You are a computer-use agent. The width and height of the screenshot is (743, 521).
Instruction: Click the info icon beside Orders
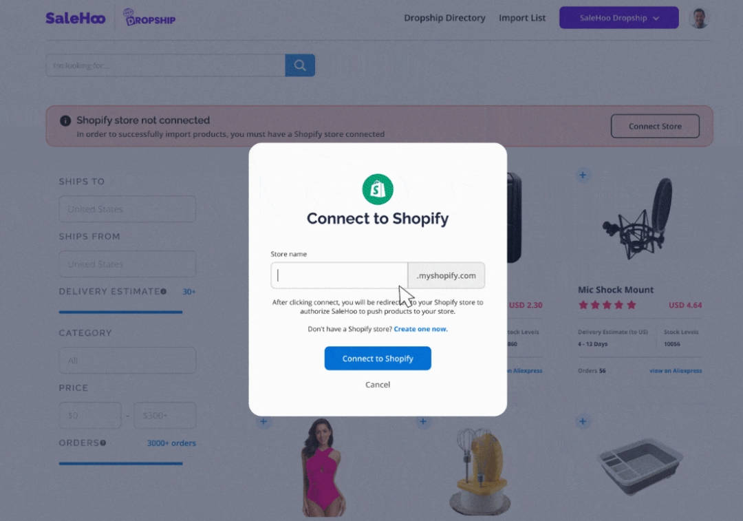tap(103, 443)
